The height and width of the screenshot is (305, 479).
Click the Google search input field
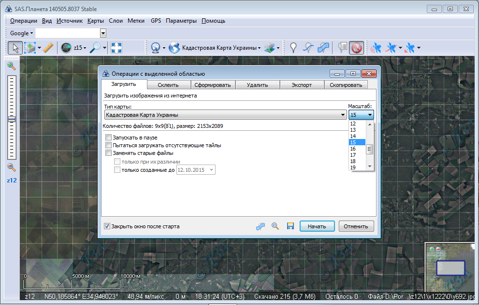click(68, 33)
